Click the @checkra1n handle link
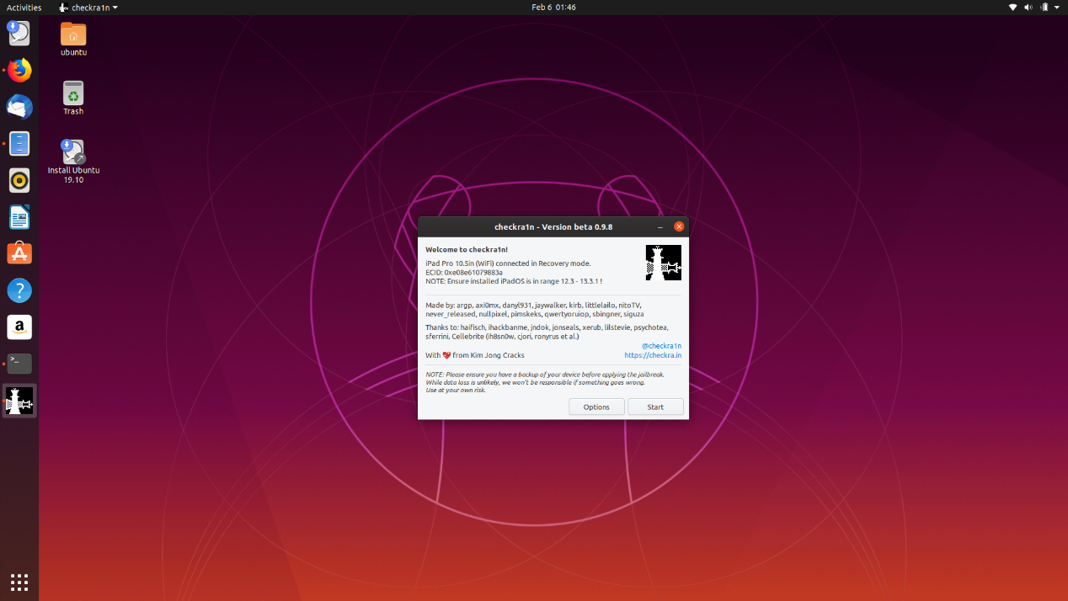 click(x=661, y=345)
